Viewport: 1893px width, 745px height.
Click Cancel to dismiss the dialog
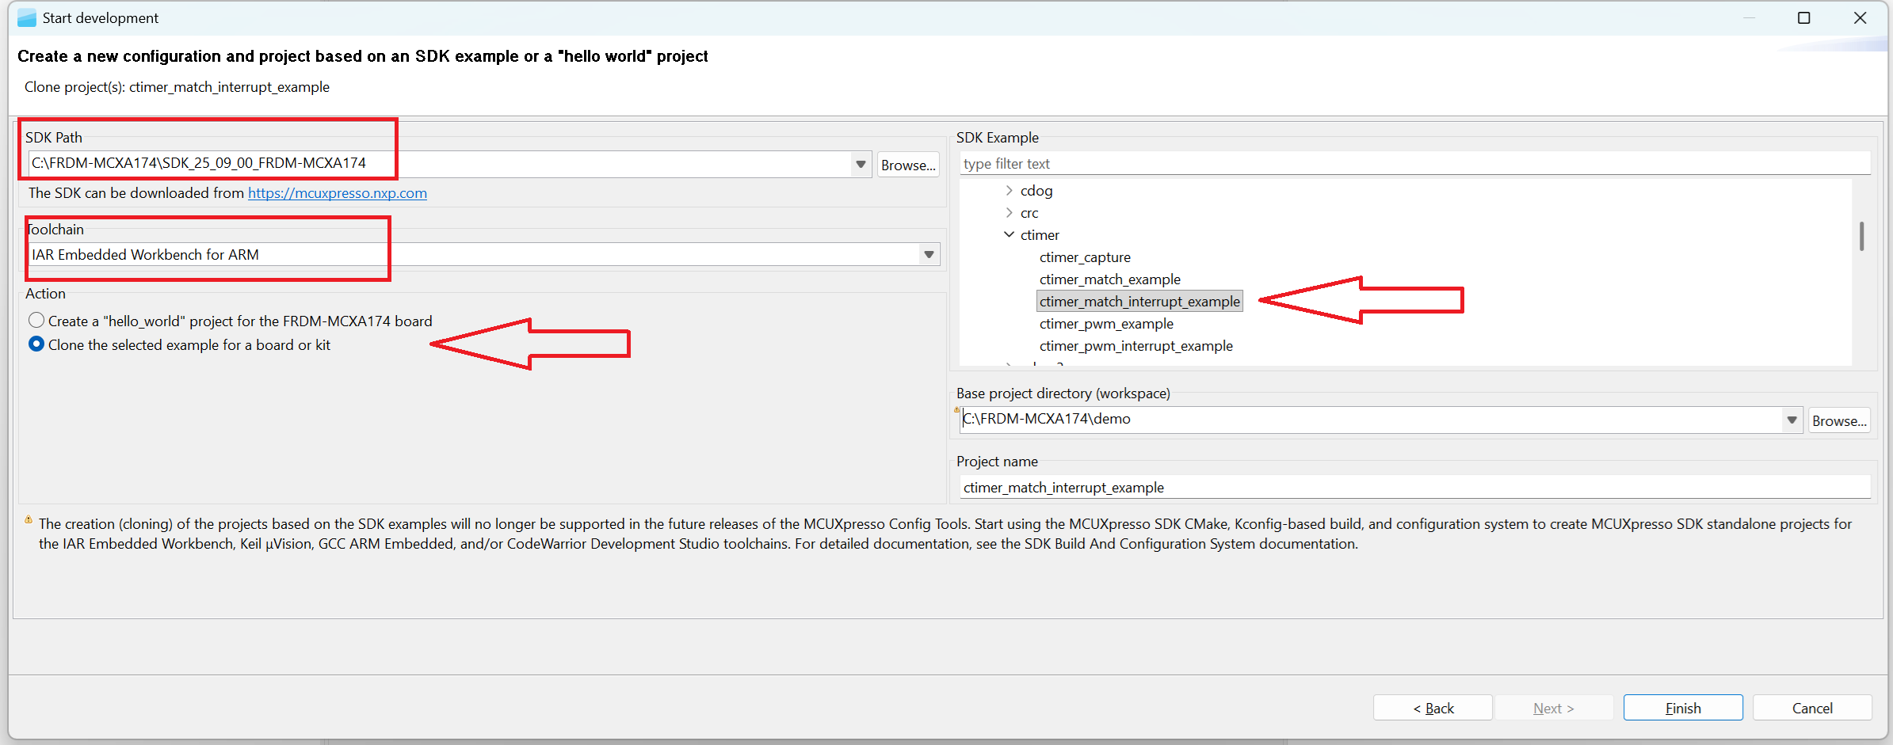click(x=1812, y=707)
